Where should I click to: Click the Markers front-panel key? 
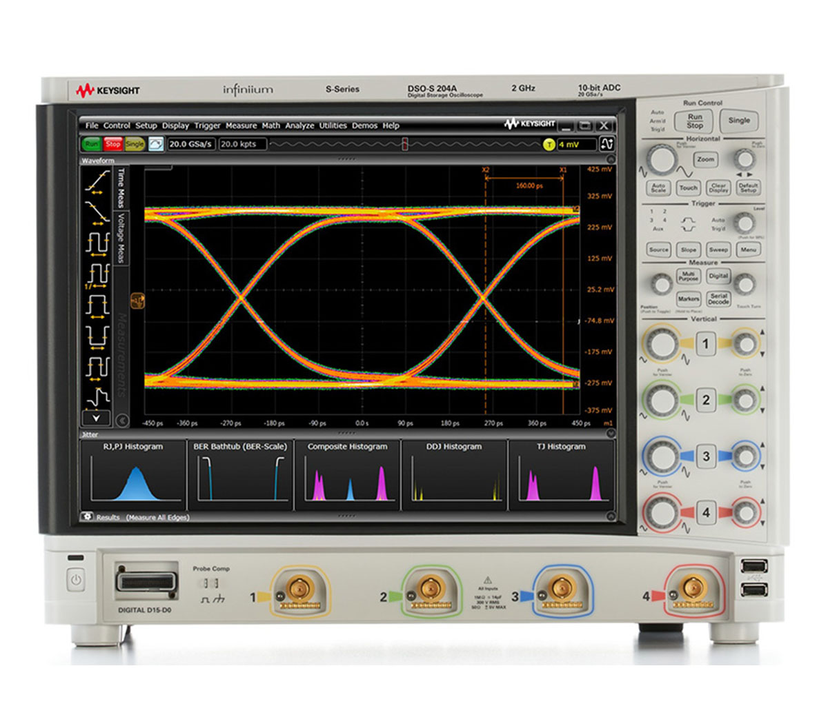(x=688, y=299)
